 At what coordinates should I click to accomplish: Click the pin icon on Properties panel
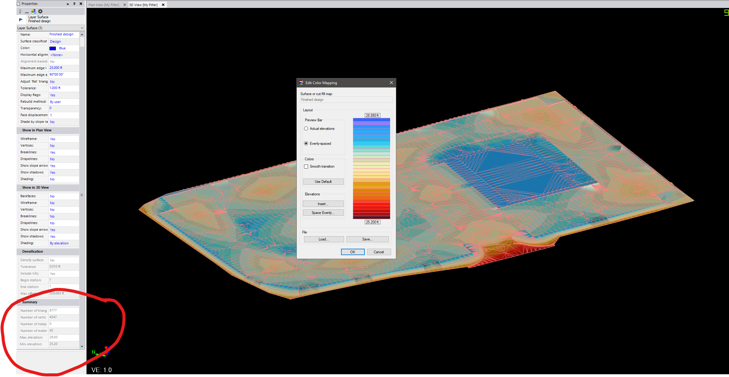74,4
